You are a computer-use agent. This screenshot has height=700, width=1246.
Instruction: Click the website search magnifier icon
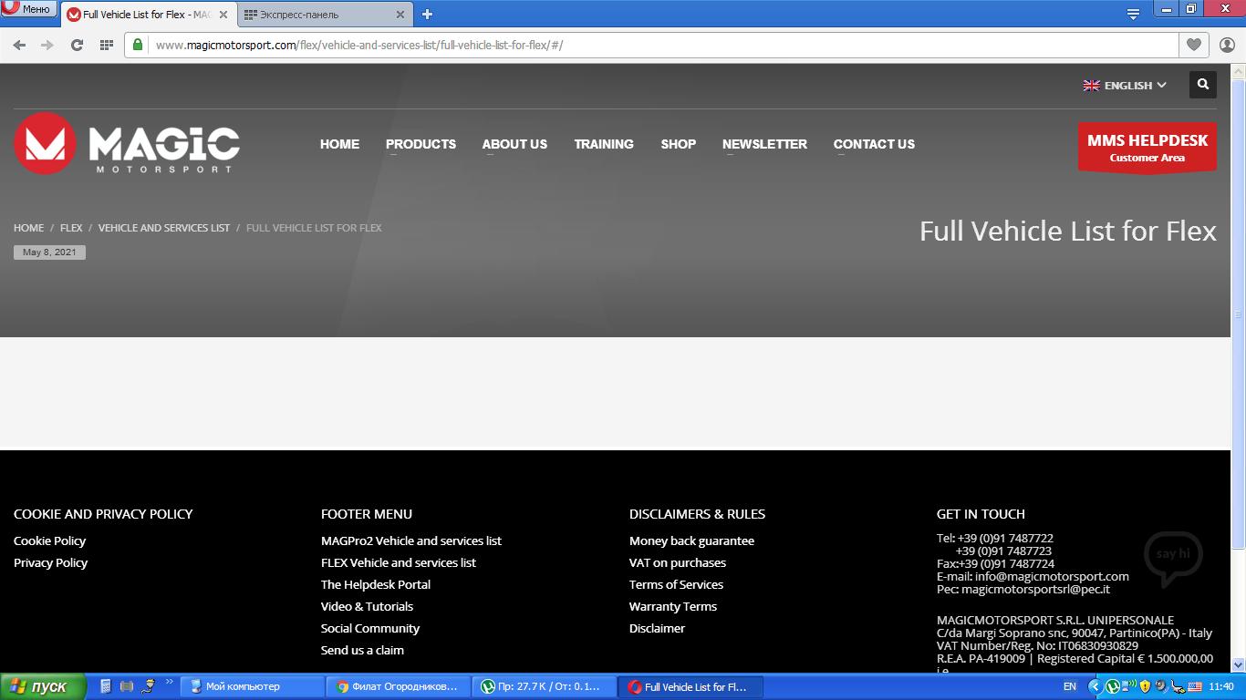[x=1202, y=85]
